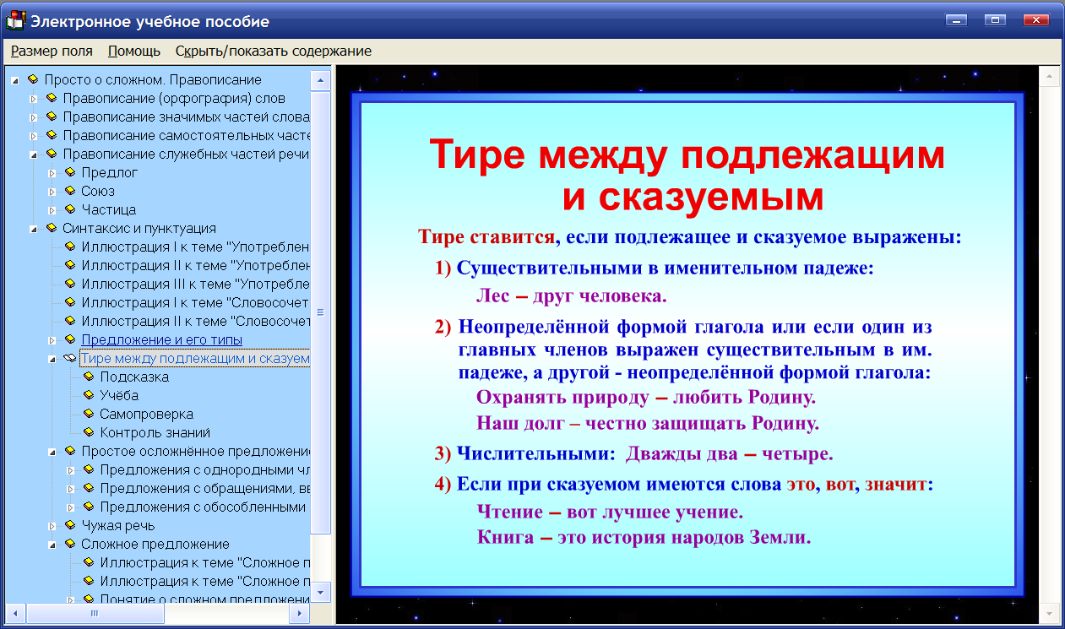Select first Иллюстрация к теме "Сложное п..." item
This screenshot has width=1065, height=629.
[x=204, y=563]
